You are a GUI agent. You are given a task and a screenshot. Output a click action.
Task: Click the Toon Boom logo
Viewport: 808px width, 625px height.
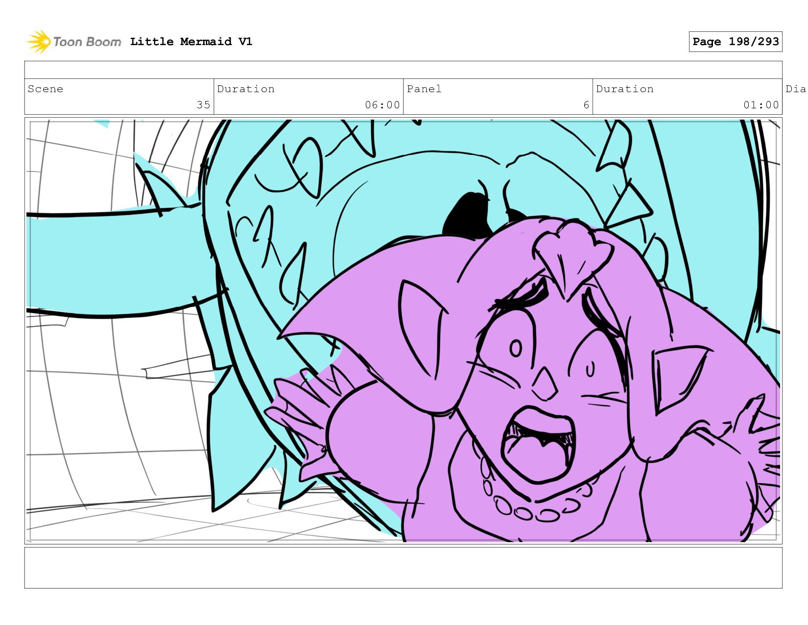[x=73, y=42]
